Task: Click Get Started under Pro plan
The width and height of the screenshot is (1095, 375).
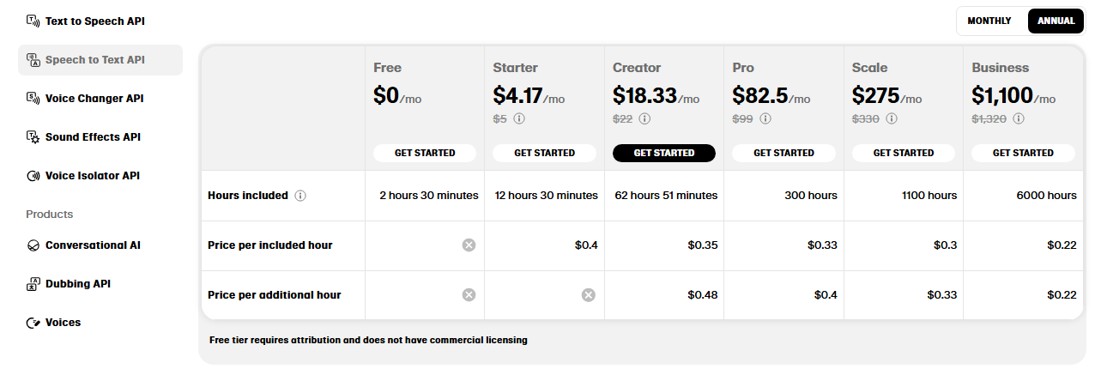Action: [783, 153]
